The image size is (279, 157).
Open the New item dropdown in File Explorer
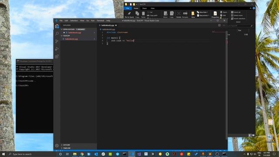click(x=202, y=12)
